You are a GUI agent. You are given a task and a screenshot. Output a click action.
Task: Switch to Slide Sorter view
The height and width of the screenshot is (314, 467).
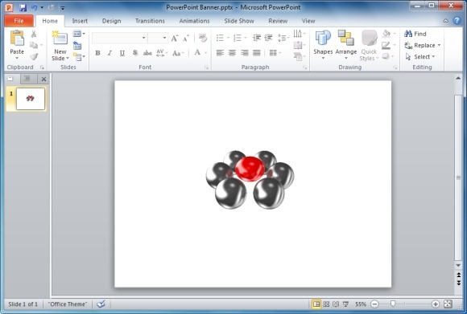(326, 304)
